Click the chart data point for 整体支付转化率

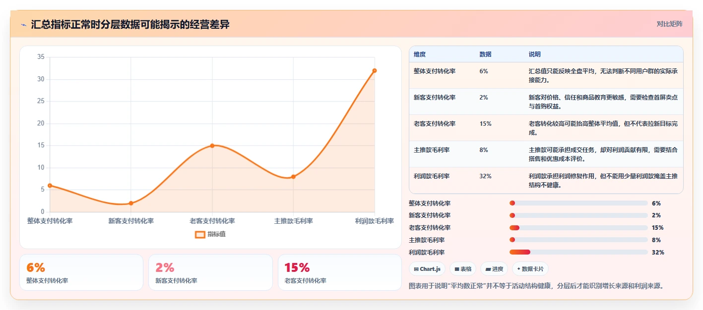[50, 186]
